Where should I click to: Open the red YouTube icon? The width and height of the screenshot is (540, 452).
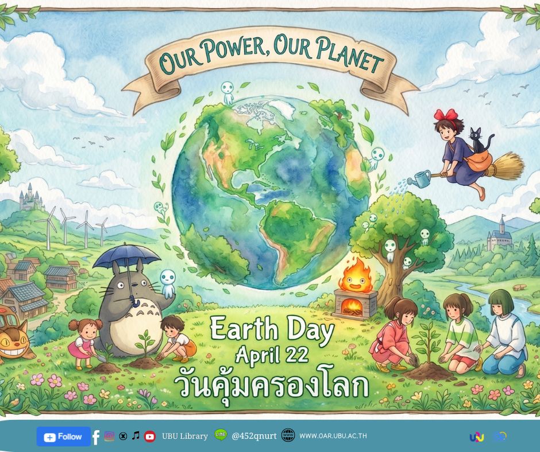click(150, 437)
